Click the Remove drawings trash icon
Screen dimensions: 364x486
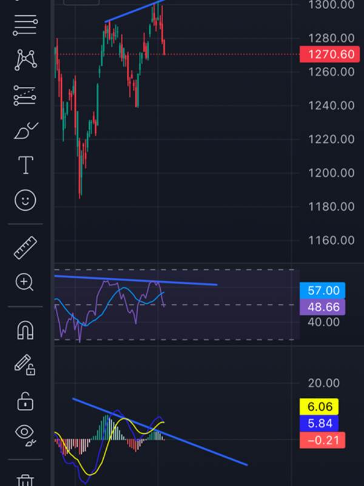[x=25, y=480]
